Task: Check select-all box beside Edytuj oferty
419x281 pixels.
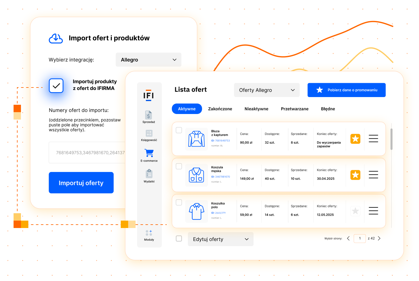Action: pyautogui.click(x=179, y=238)
